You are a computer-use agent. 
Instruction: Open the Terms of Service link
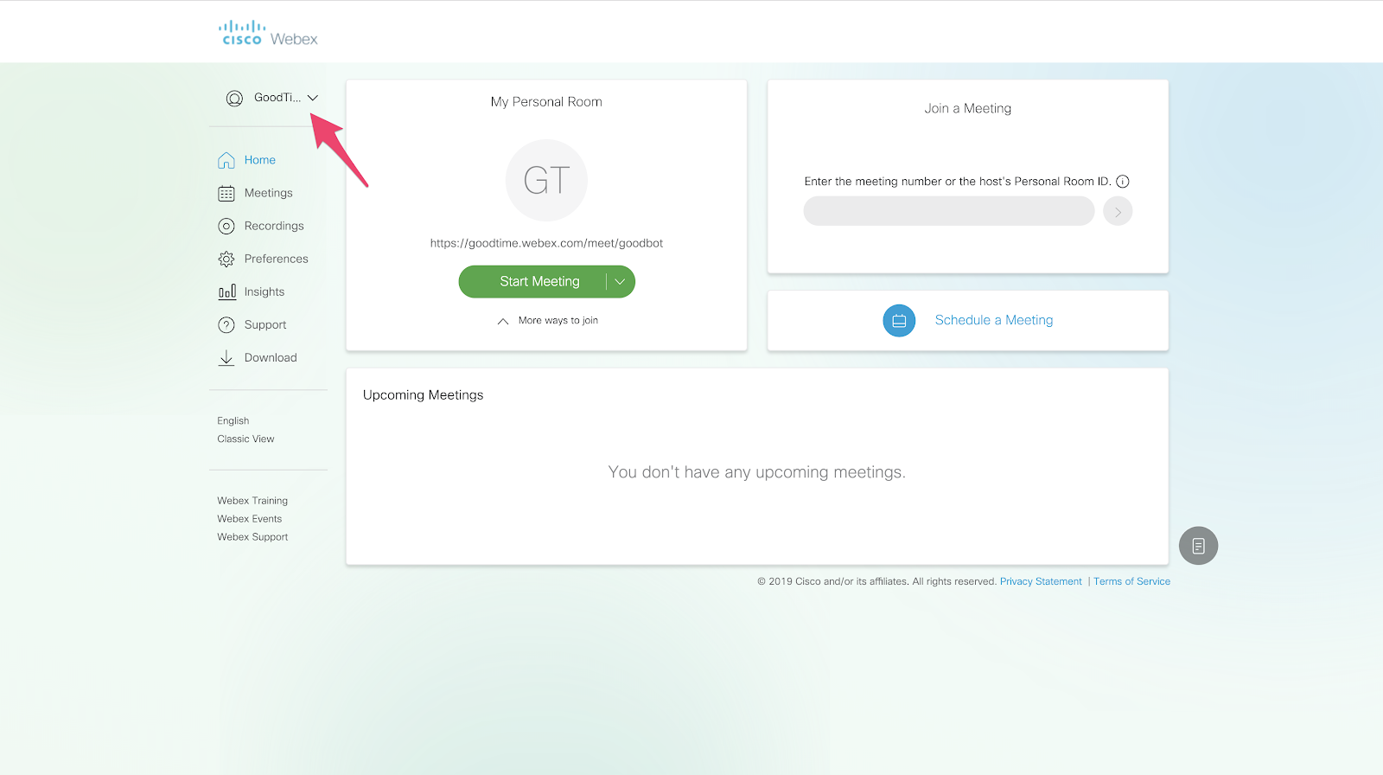click(1132, 581)
